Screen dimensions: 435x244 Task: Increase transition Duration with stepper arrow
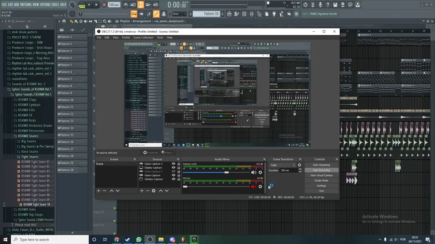click(x=300, y=169)
